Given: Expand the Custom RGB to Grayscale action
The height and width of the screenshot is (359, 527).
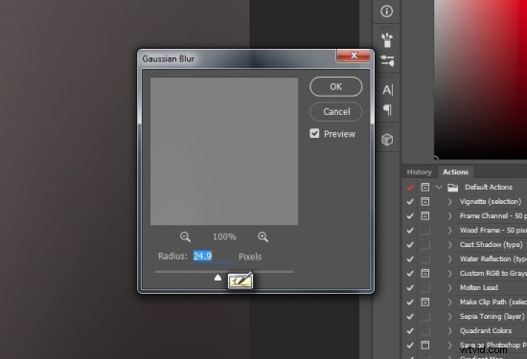Looking at the screenshot, I should (450, 273).
